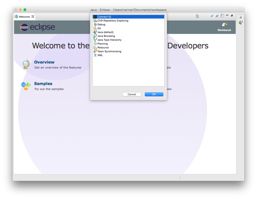
Task: Close the Welcome tab
Action: (33, 17)
